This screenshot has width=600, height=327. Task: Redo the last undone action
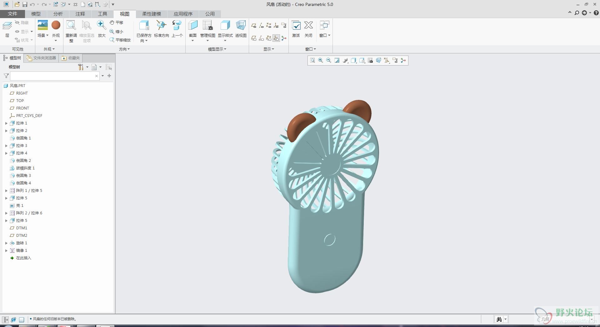coord(44,4)
